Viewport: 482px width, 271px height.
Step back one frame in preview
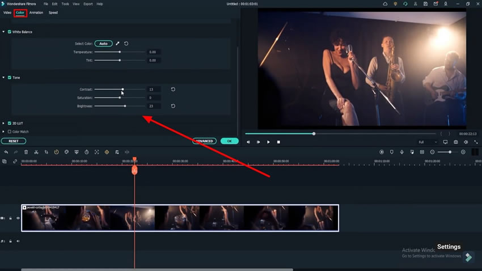[x=248, y=142]
